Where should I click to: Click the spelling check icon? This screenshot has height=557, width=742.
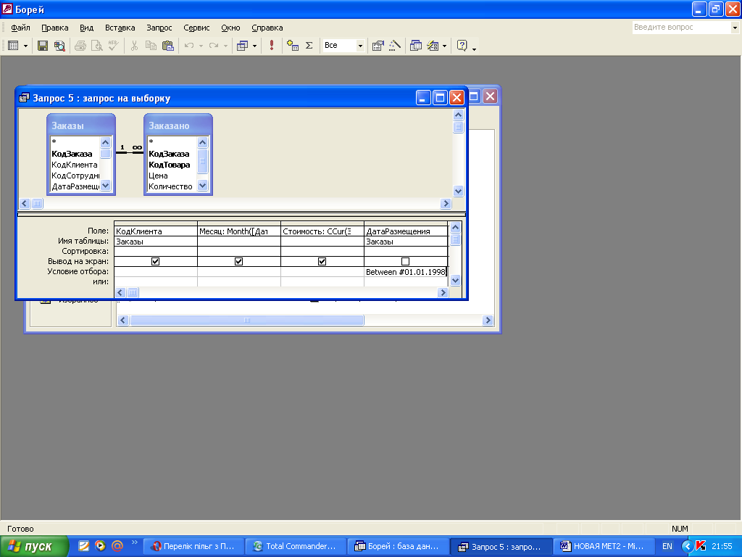(x=114, y=46)
